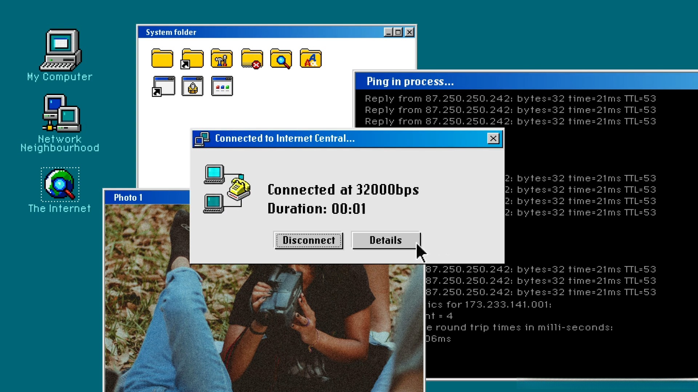Image resolution: width=698 pixels, height=392 pixels.
Task: Click the Details button
Action: click(x=385, y=240)
